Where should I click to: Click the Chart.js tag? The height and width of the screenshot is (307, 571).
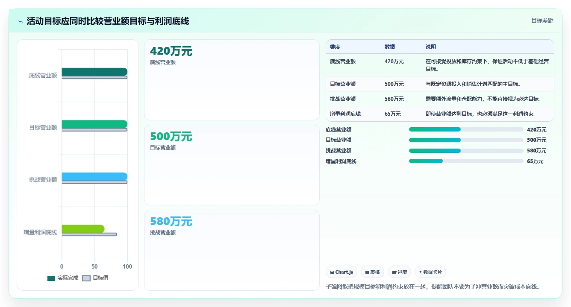[341, 272]
